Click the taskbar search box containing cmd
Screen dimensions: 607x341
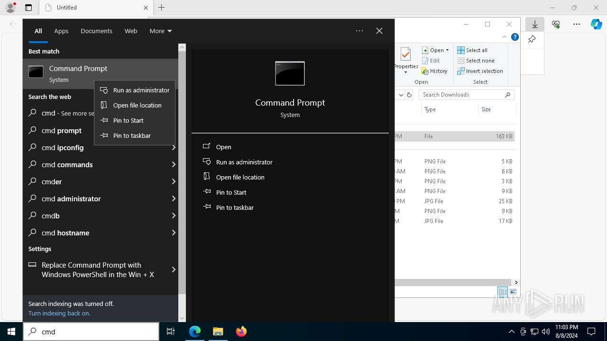91,332
